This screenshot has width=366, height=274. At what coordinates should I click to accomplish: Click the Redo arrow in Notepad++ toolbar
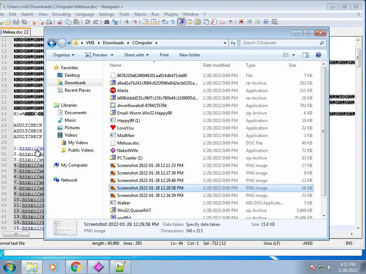point(96,22)
